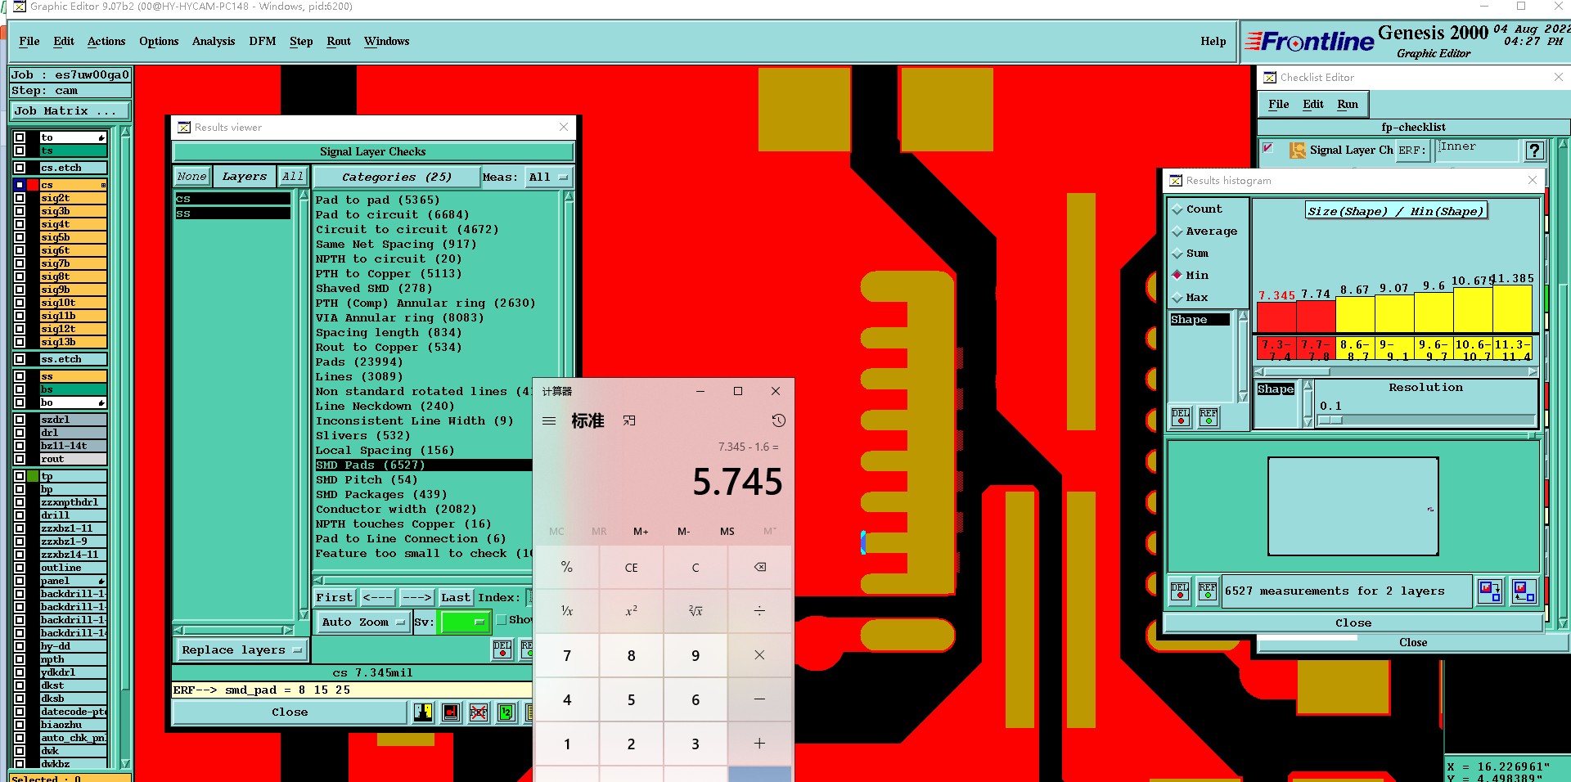The height and width of the screenshot is (782, 1571).
Task: Open the Auto Zoom dropdown
Action: tap(363, 622)
